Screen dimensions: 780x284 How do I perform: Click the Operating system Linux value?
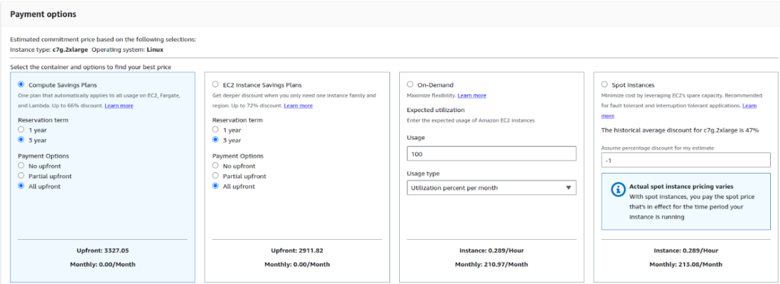pyautogui.click(x=155, y=49)
